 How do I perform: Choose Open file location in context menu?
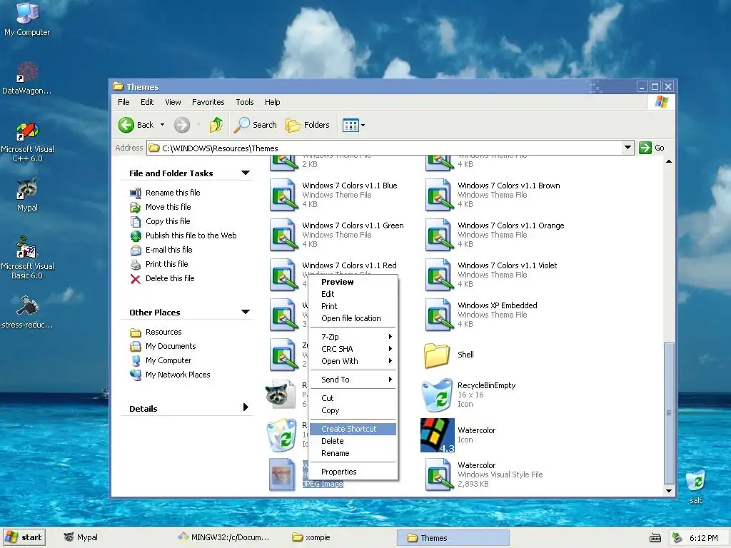coord(353,318)
